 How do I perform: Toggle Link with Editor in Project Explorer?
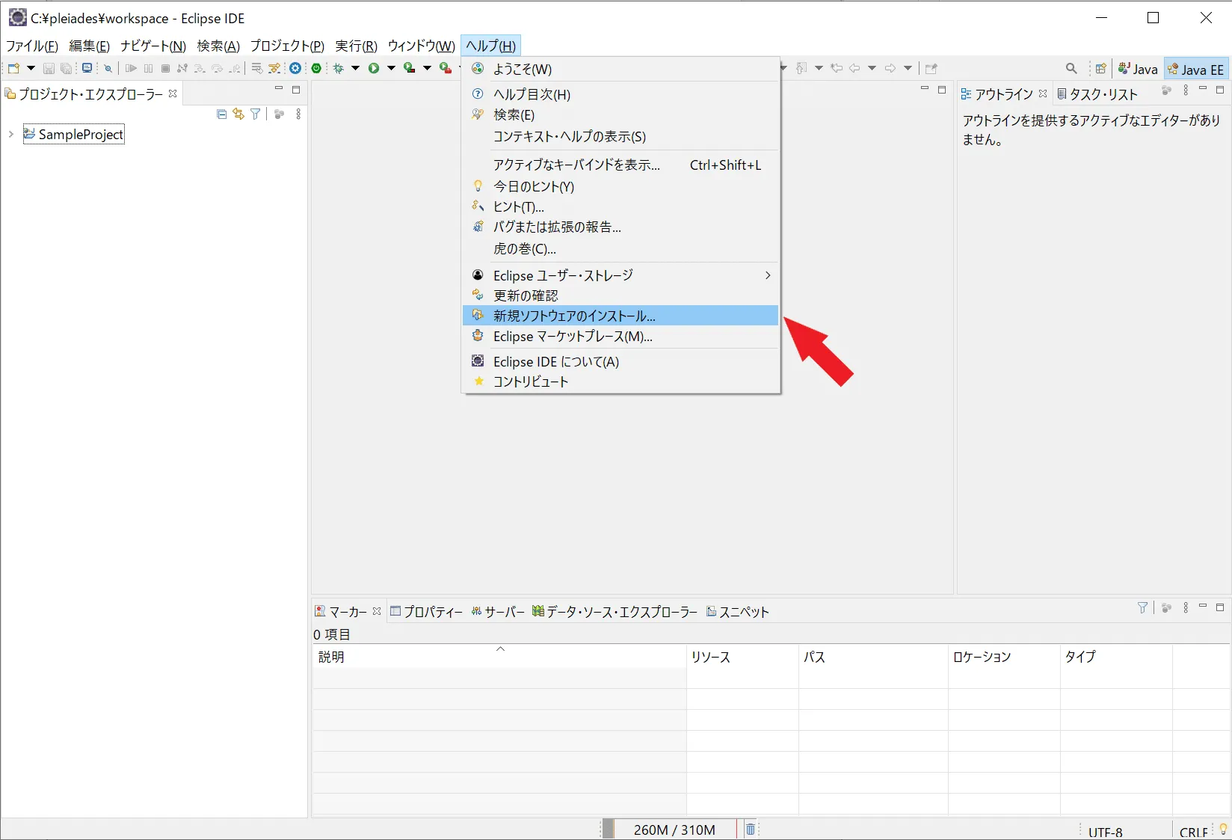click(x=238, y=114)
